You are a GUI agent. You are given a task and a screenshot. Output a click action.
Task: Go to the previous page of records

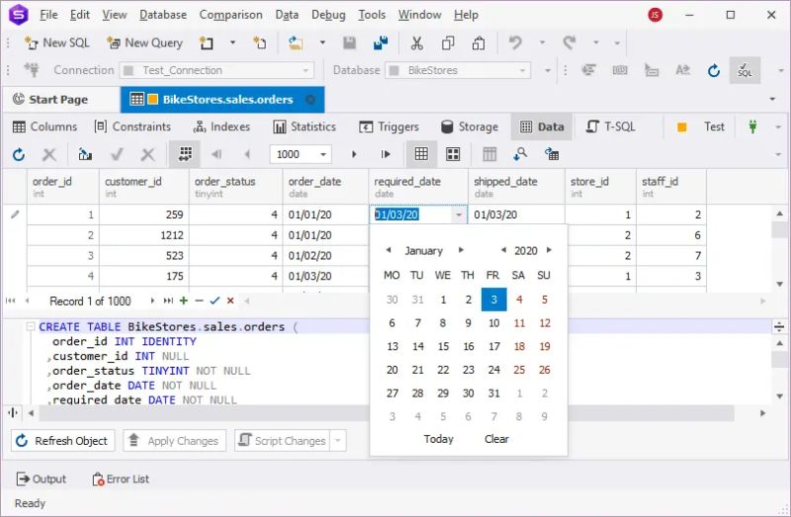coord(247,154)
